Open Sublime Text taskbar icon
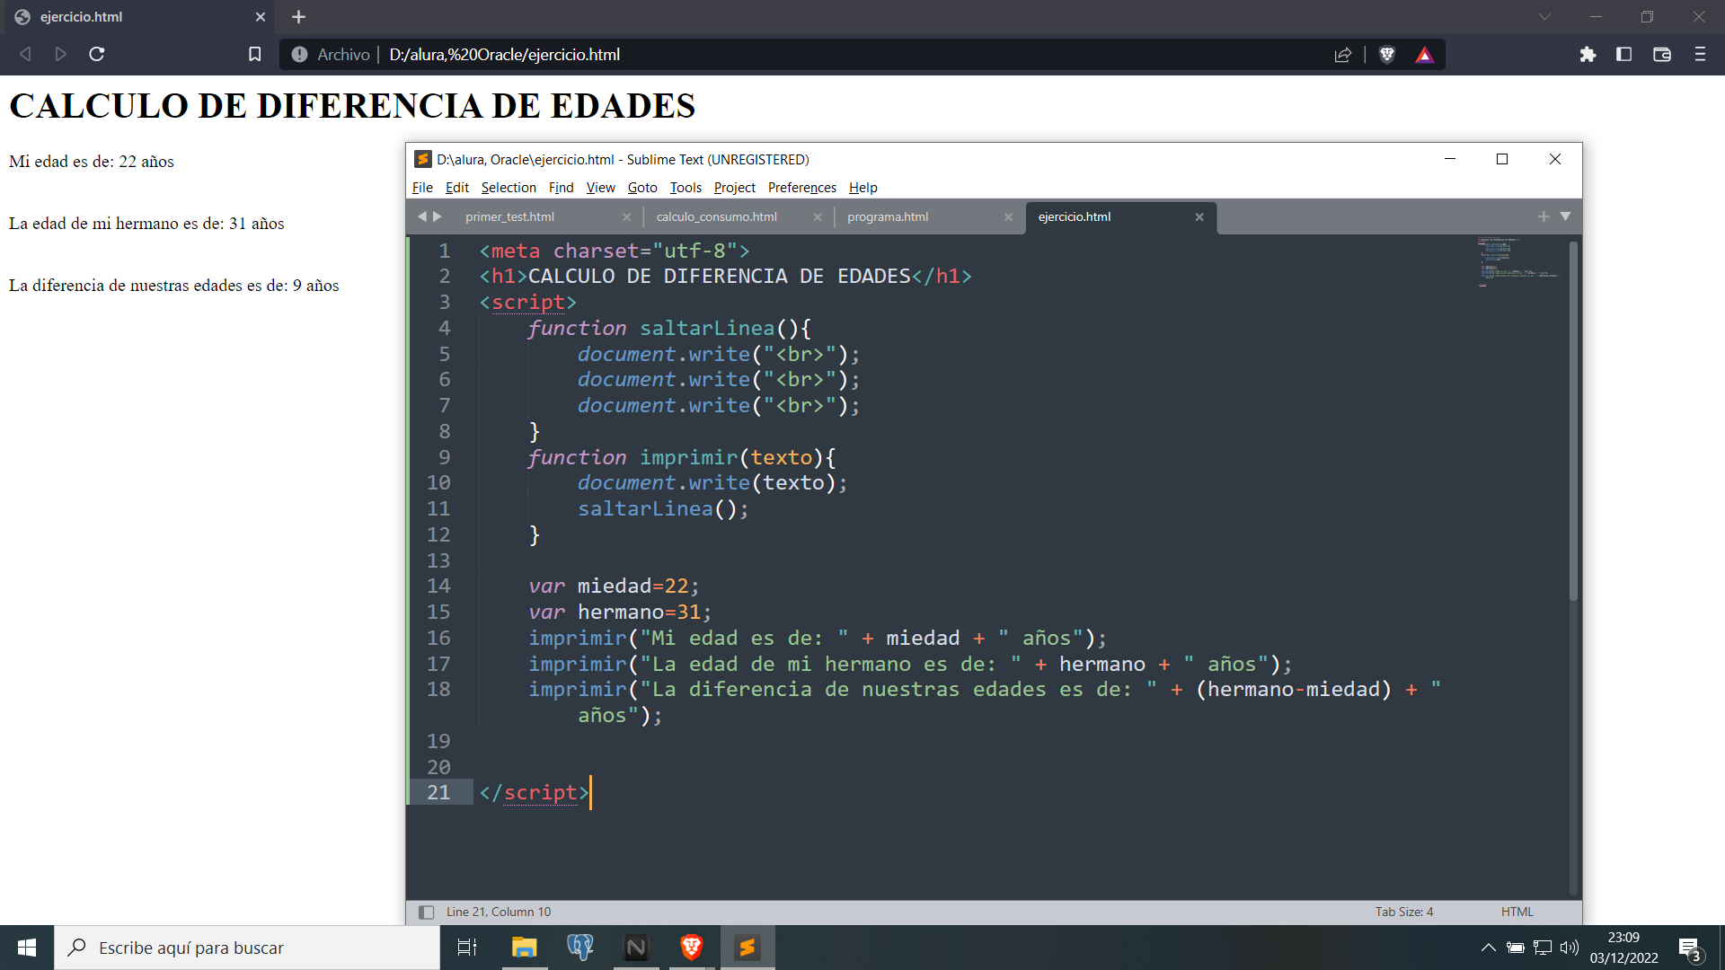The height and width of the screenshot is (970, 1725). point(747,948)
